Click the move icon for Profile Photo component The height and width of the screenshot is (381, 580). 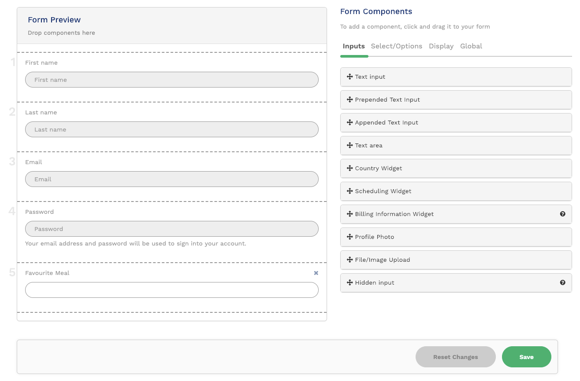pyautogui.click(x=349, y=237)
